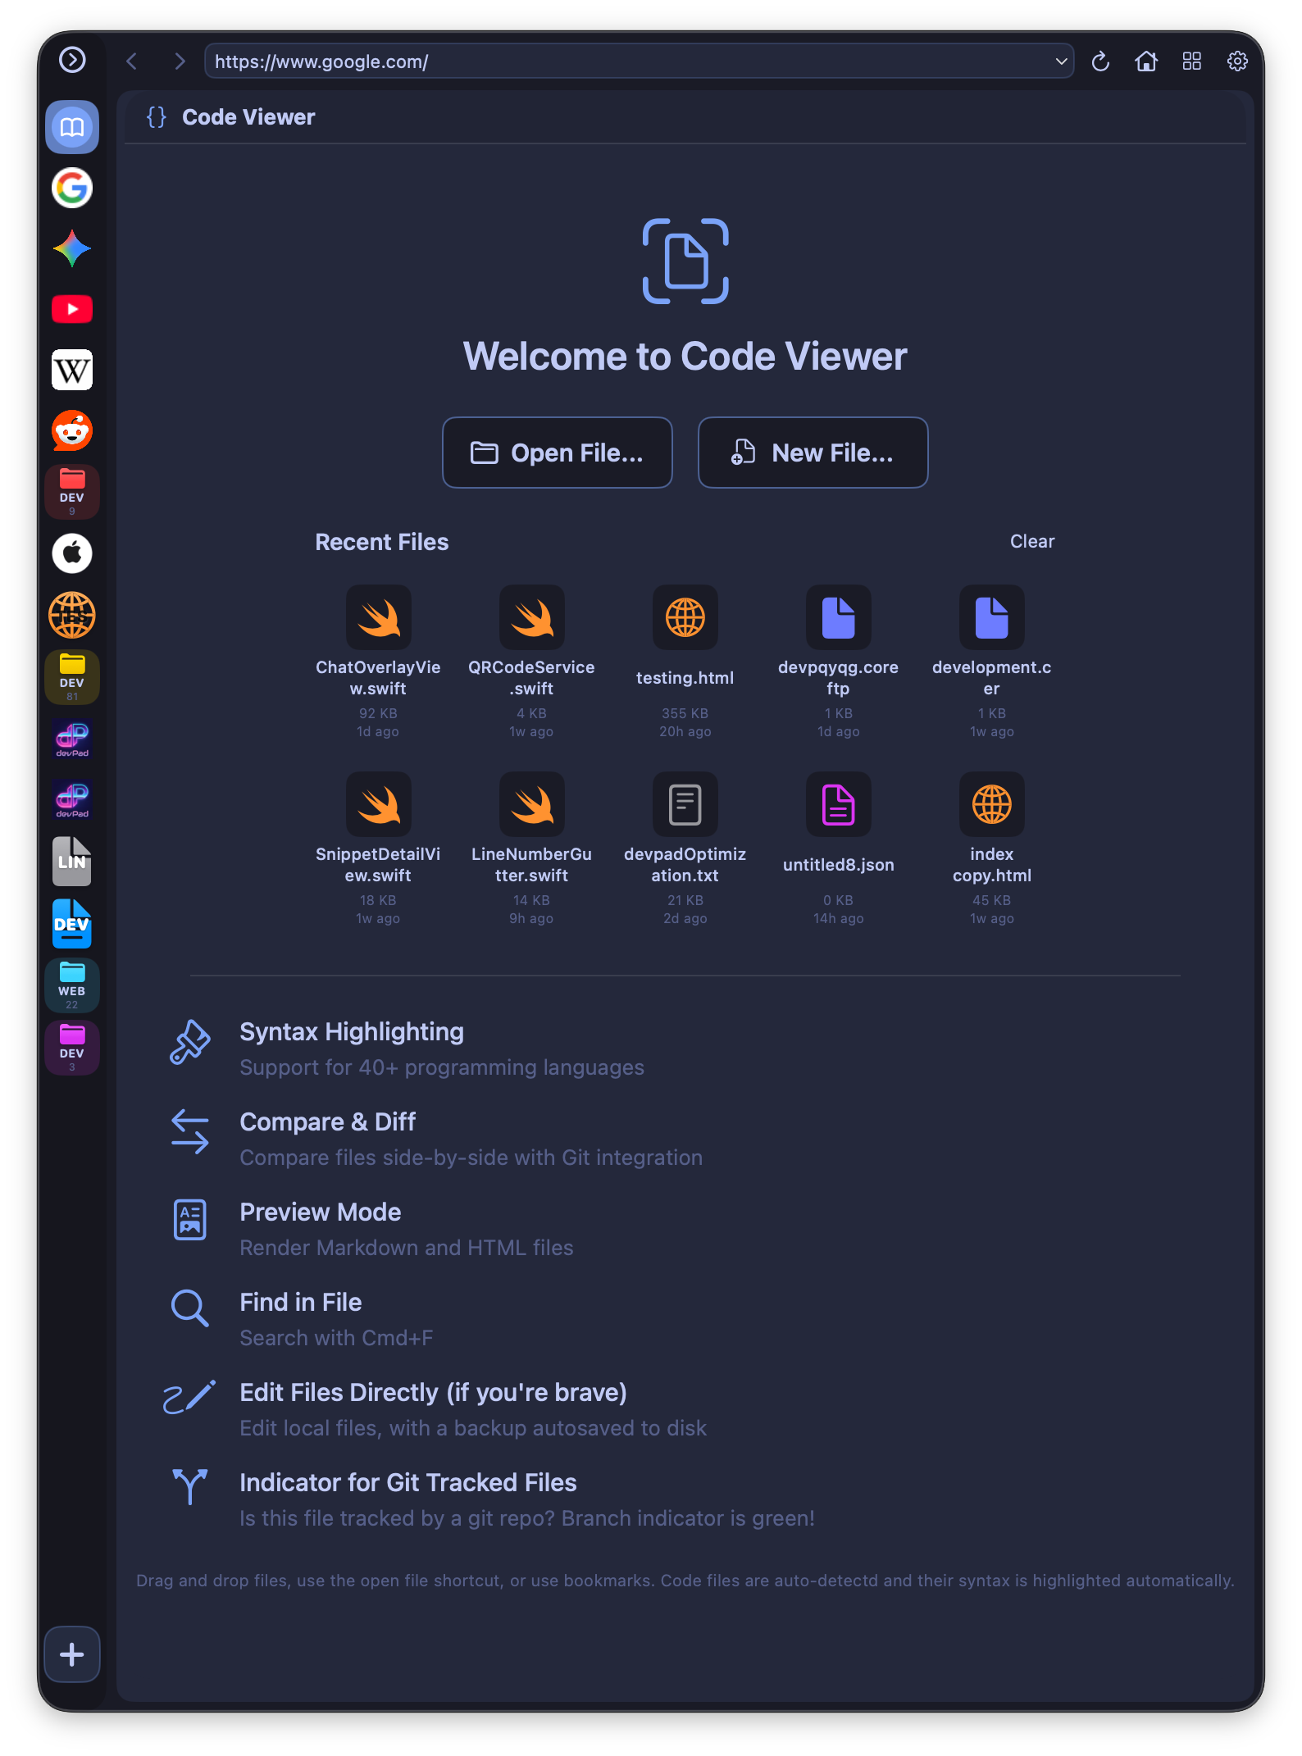Open the second devPad sidebar shortcut

pyautogui.click(x=72, y=799)
